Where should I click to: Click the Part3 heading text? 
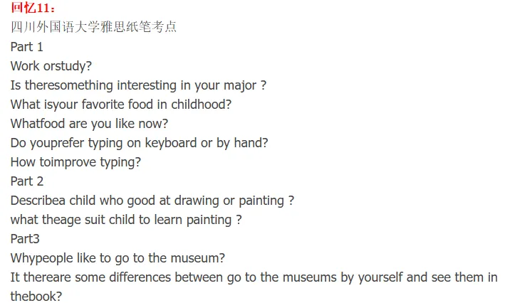[25, 239]
